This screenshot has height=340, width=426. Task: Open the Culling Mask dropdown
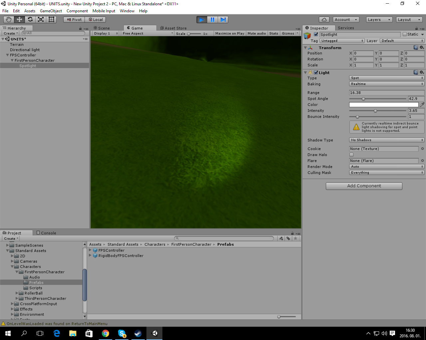[387, 173]
